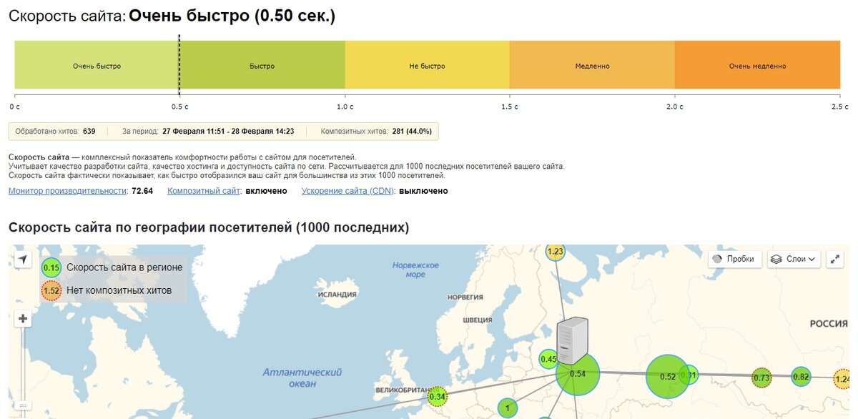The height and width of the screenshot is (419, 858).
Task: Open Композитный сайт link
Action: [203, 191]
